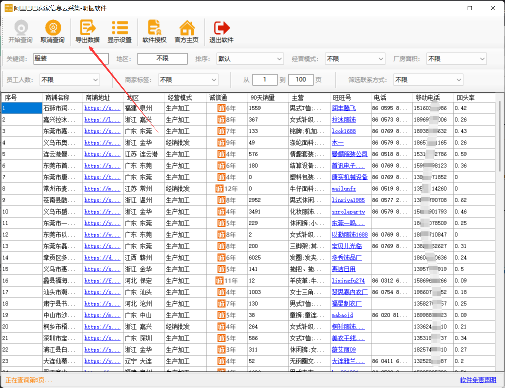Select the 2952 sales cell in row 9

(x=268, y=200)
